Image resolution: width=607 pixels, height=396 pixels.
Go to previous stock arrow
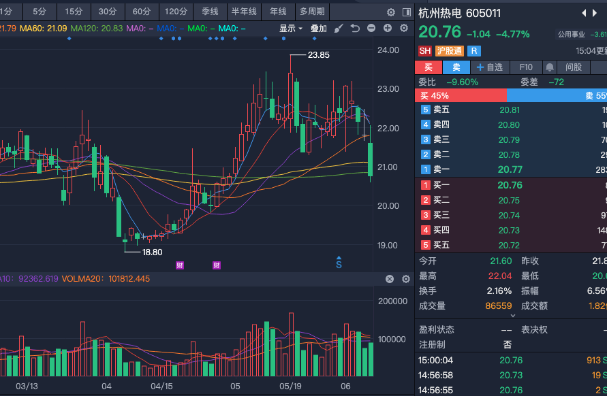click(584, 13)
